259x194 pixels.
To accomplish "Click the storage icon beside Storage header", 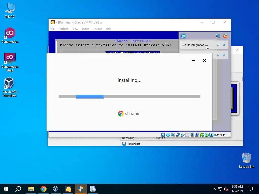I will pyautogui.click(x=124, y=144).
